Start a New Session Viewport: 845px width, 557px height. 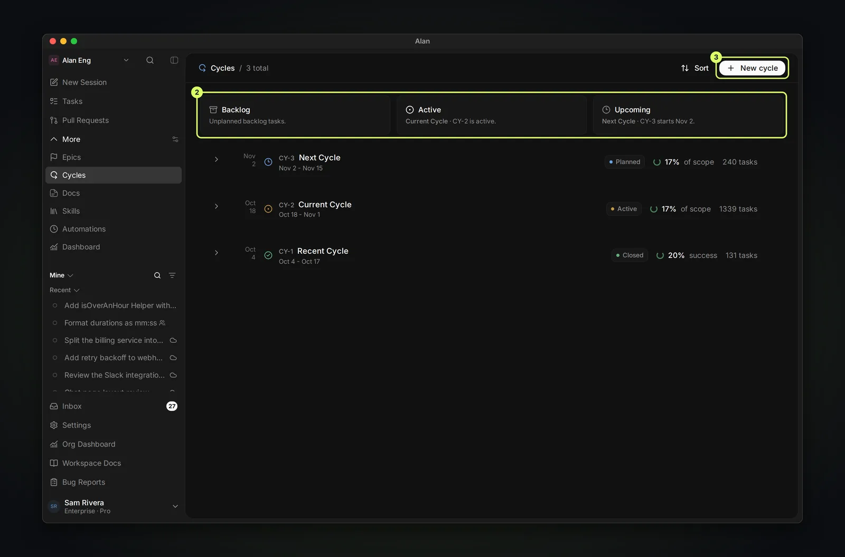click(114, 82)
